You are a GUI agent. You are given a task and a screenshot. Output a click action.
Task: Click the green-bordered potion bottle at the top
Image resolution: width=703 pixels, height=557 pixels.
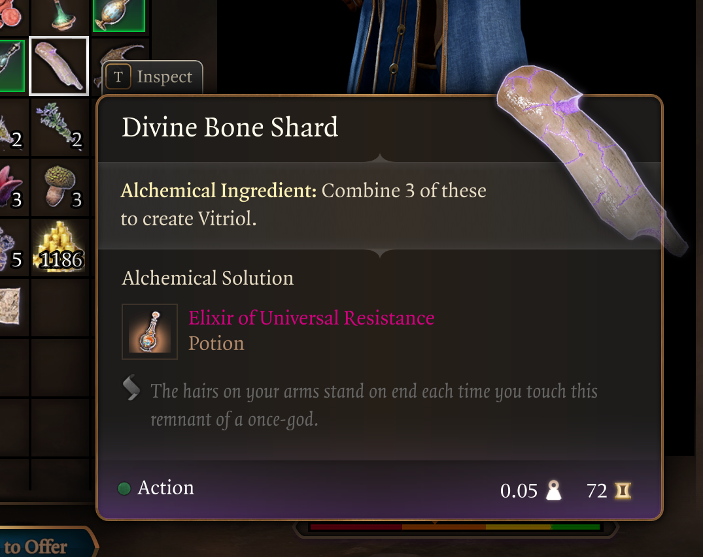click(119, 15)
